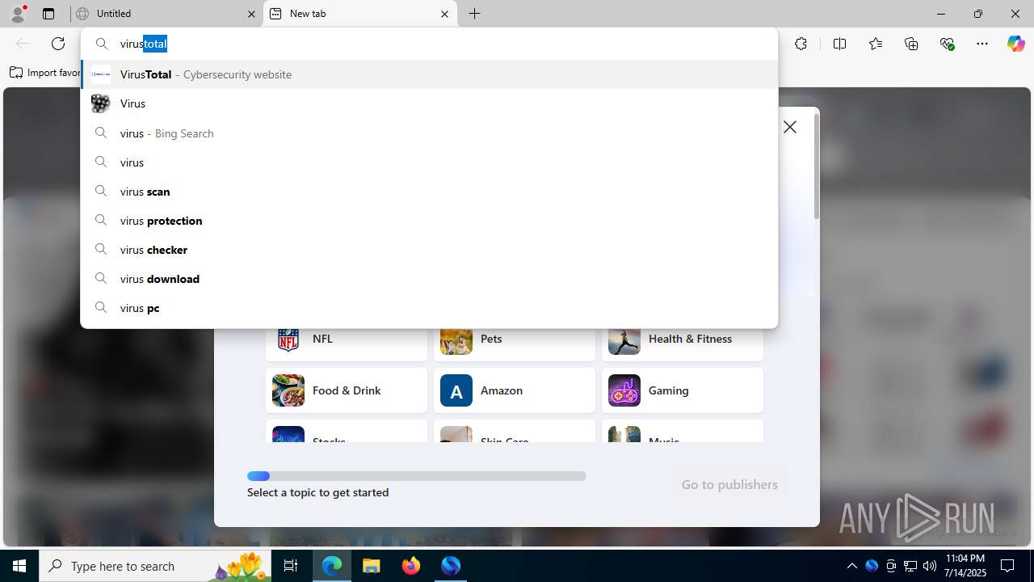Select virus download suggestion
1034x582 pixels.
pyautogui.click(x=429, y=279)
